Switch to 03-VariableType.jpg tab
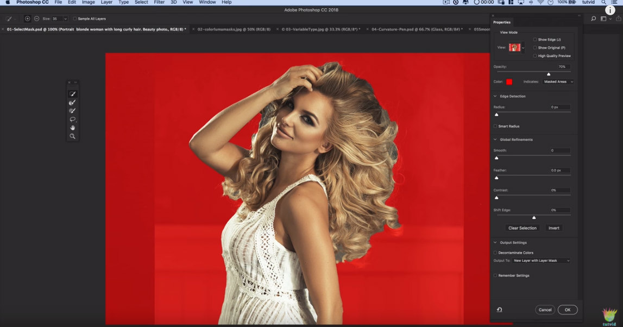623x327 pixels. point(321,29)
